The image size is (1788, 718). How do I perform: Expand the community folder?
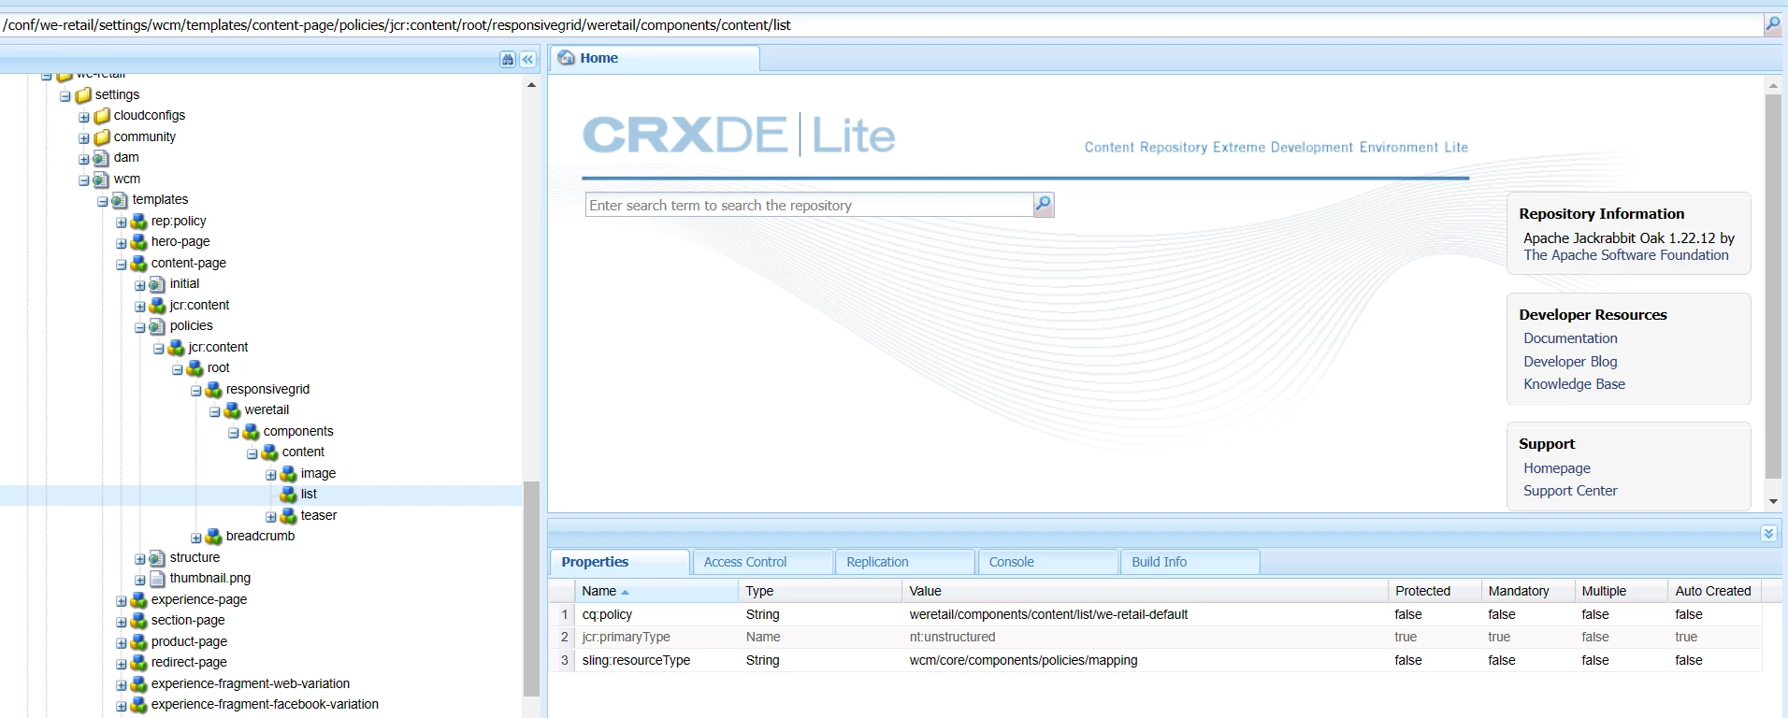(x=84, y=138)
